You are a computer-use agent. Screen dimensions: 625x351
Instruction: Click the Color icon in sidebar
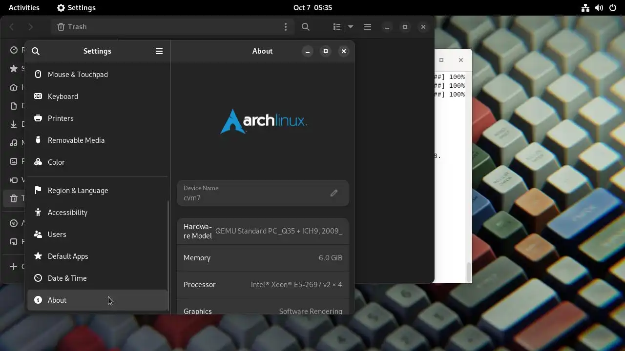[x=38, y=162]
